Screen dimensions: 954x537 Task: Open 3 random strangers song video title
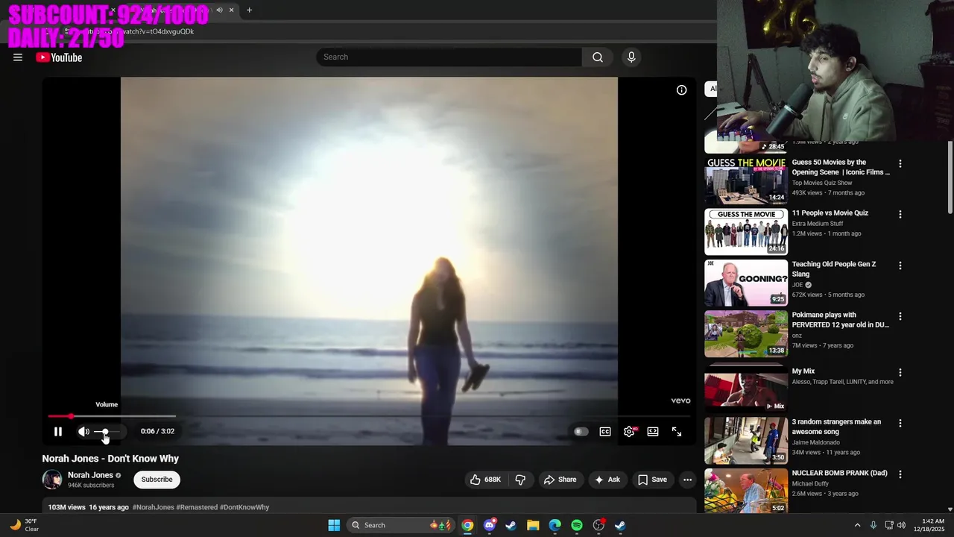coord(836,427)
